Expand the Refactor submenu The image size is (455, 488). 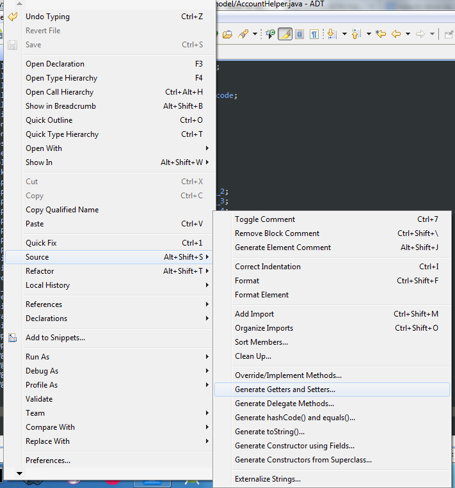click(x=110, y=271)
